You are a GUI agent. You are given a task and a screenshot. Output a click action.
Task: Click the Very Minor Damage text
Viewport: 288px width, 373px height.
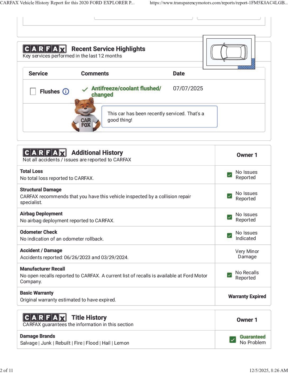tap(247, 254)
